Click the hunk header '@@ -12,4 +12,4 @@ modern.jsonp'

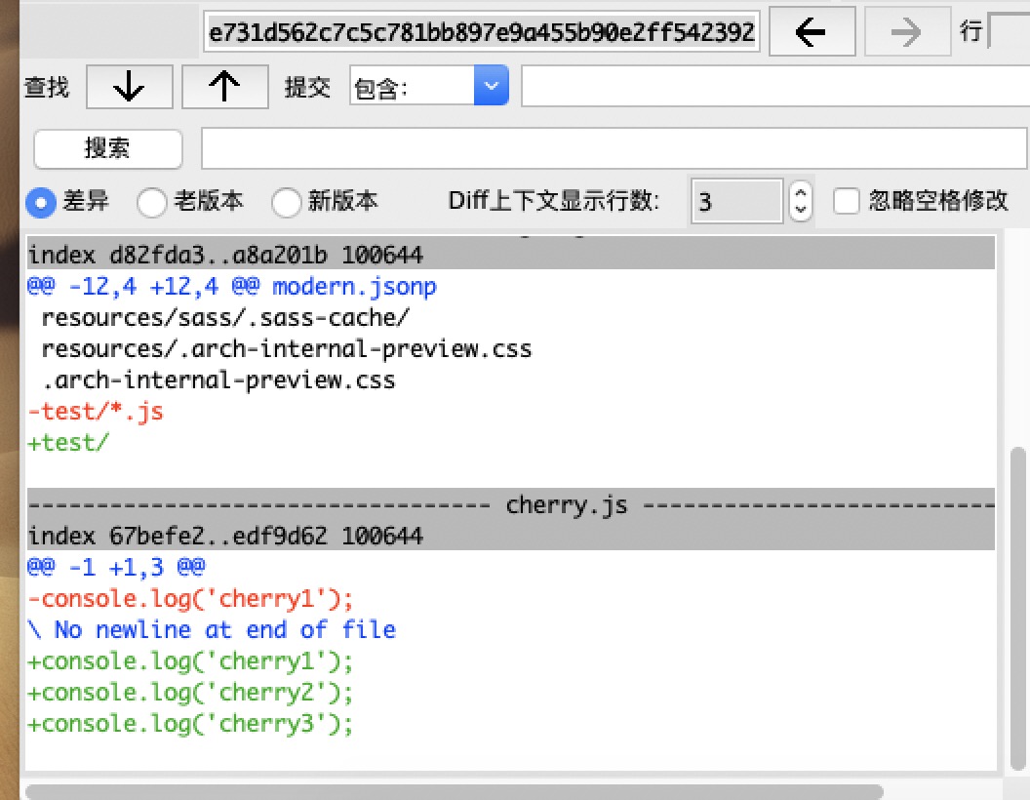coord(232,287)
